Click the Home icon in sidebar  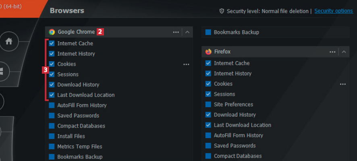(9, 41)
